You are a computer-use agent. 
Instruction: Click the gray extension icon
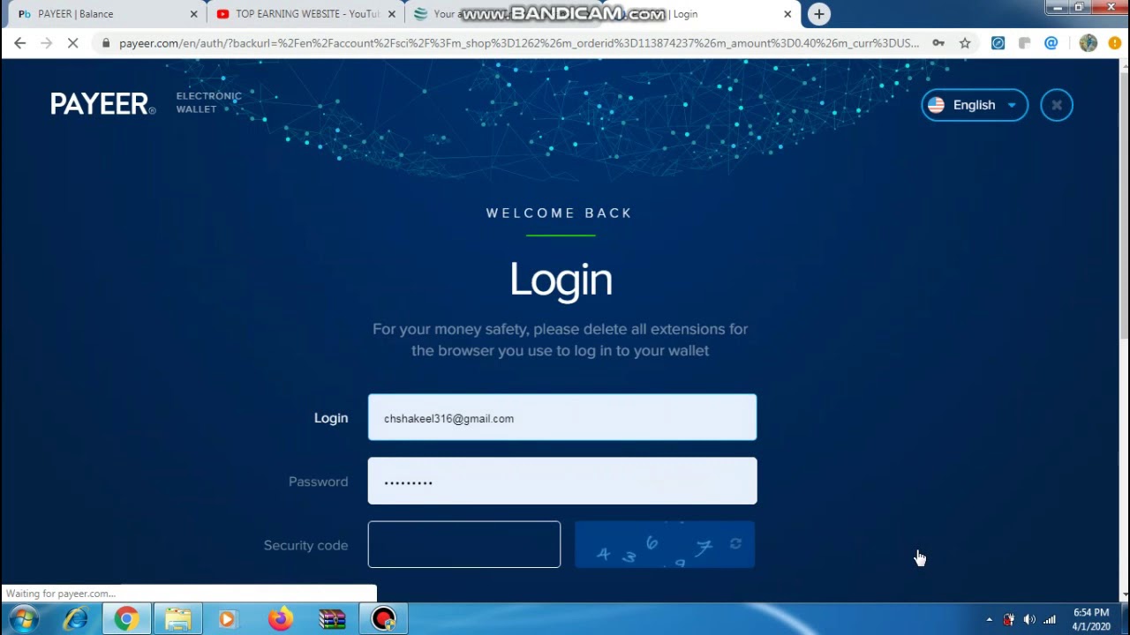point(1024,42)
